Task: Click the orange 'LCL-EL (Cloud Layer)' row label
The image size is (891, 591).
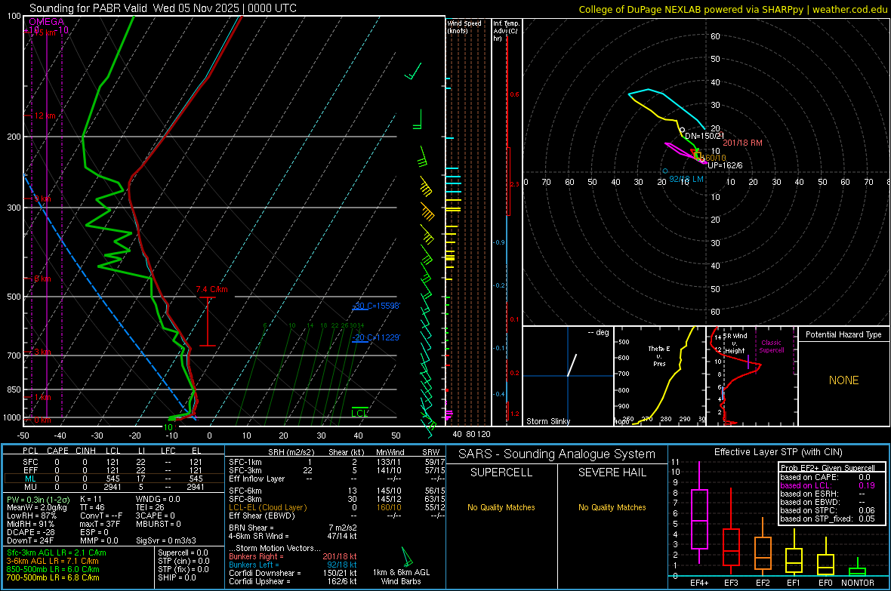Action: (x=267, y=507)
